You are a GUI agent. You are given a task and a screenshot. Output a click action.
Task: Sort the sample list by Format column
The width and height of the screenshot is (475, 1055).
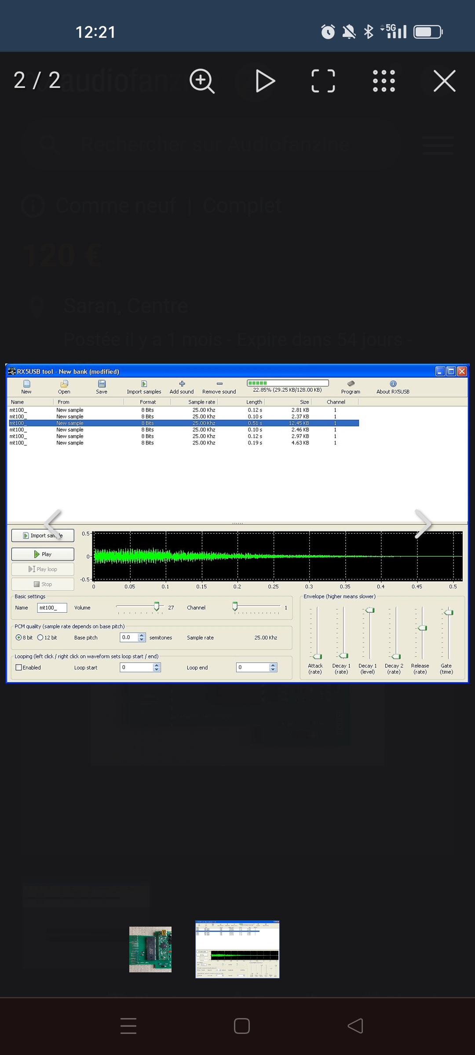pos(148,402)
